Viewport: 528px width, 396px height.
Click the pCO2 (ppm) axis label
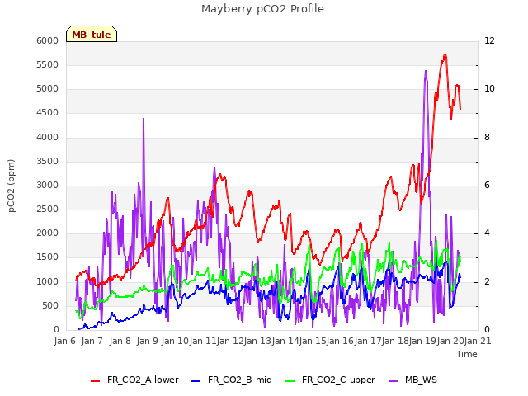12,186
